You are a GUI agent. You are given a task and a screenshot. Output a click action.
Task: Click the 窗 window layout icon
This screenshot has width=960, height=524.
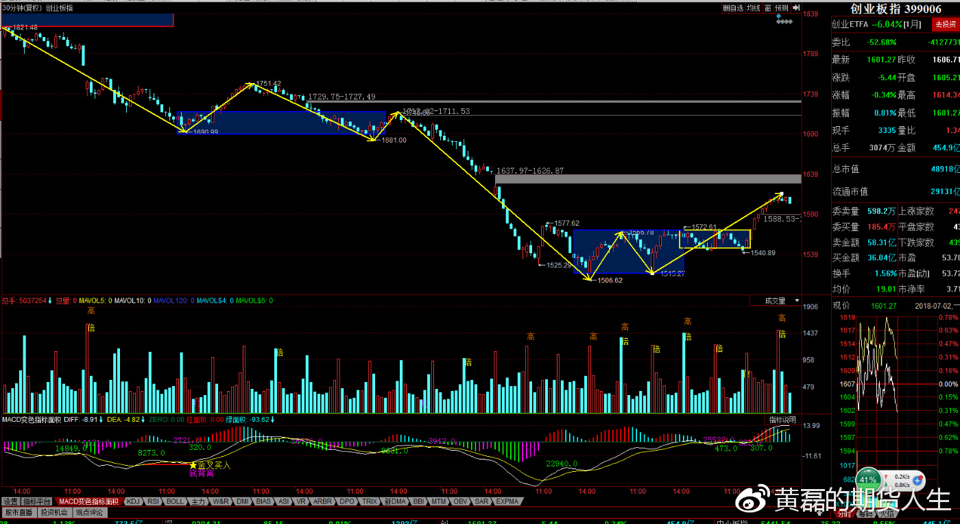pyautogui.click(x=768, y=8)
